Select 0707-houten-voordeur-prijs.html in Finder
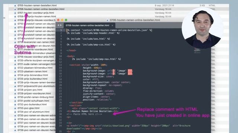 tap(36, 13)
